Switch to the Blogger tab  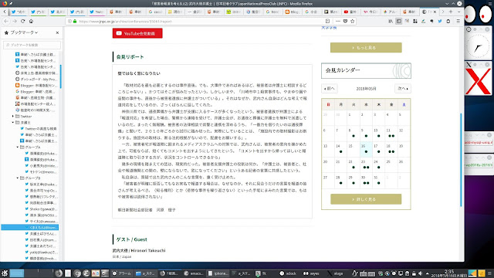[292, 12]
